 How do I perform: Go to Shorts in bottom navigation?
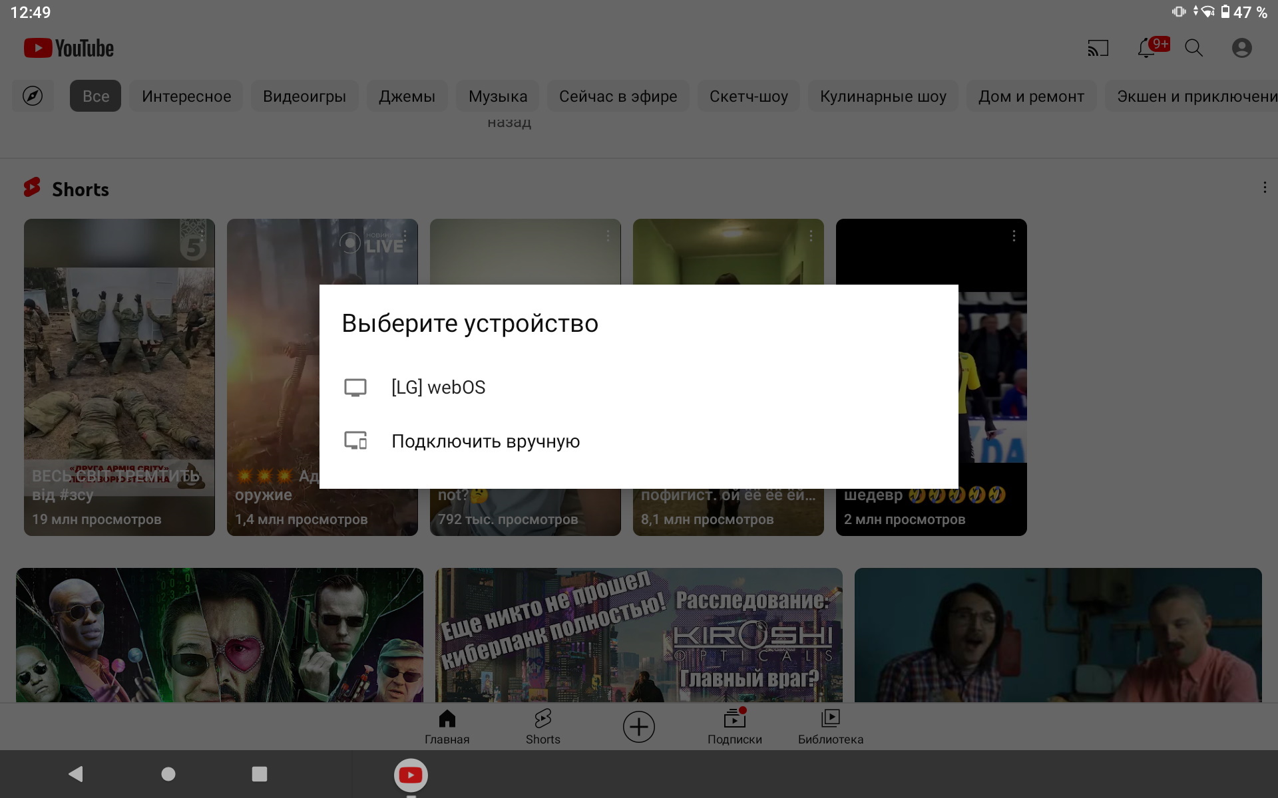click(542, 726)
